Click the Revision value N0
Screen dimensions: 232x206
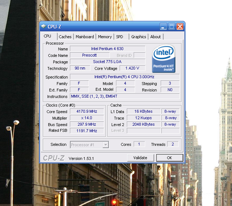(170, 90)
